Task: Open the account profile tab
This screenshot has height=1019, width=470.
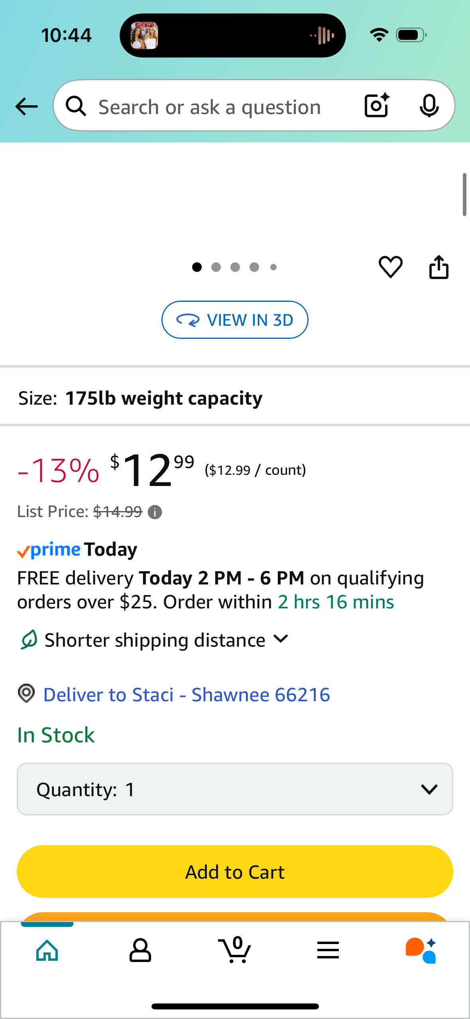Action: click(140, 950)
